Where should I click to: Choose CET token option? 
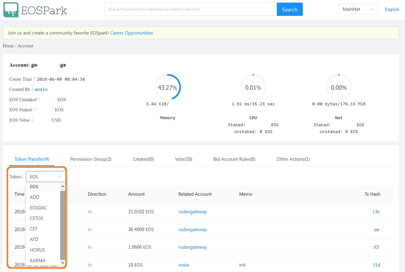43,229
